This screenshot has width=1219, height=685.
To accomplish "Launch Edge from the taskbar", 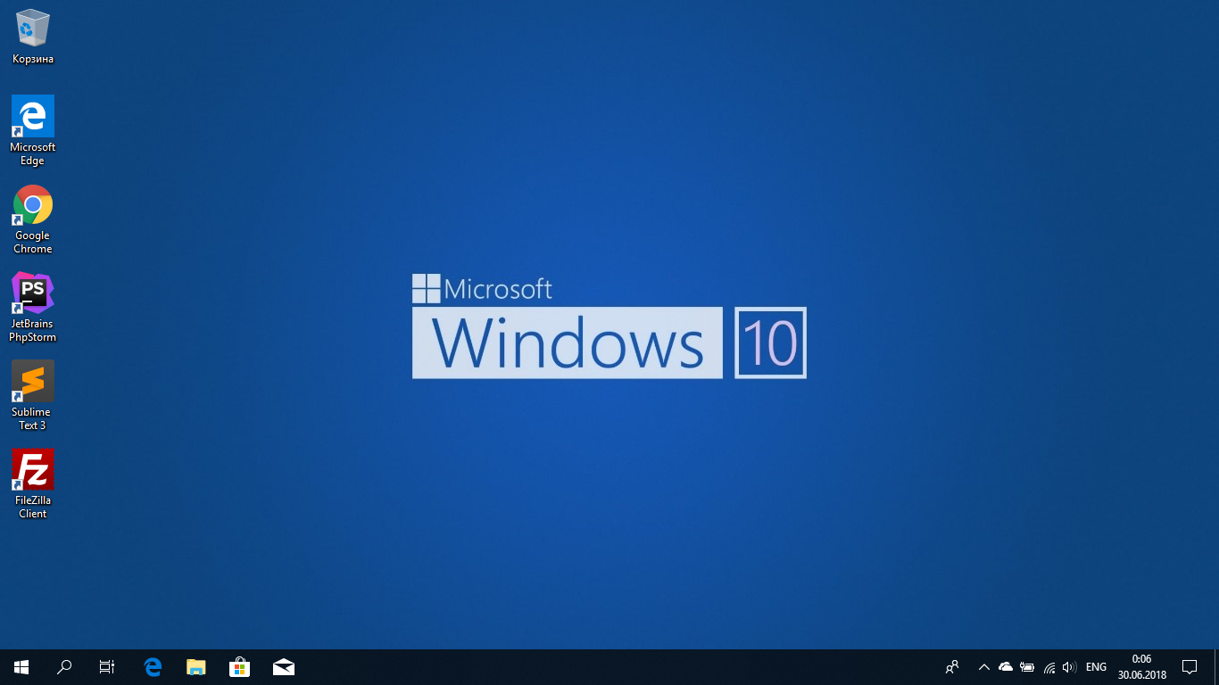I will tap(153, 666).
